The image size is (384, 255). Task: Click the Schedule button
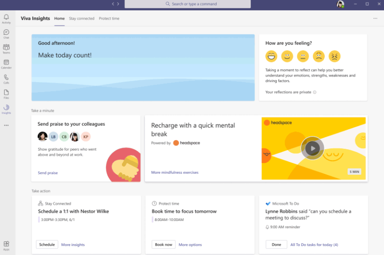pos(47,245)
